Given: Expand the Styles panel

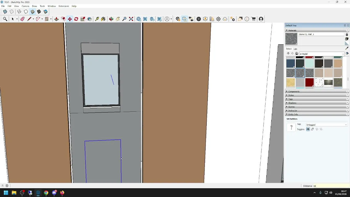Looking at the screenshot, I should point(317,95).
